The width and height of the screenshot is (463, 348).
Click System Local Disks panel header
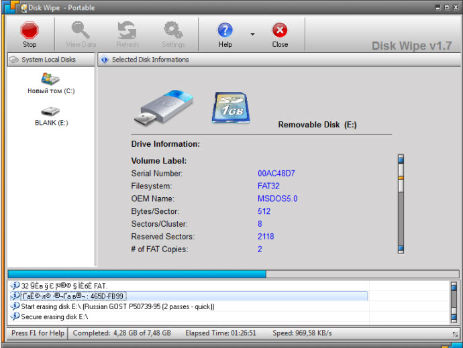(x=52, y=60)
